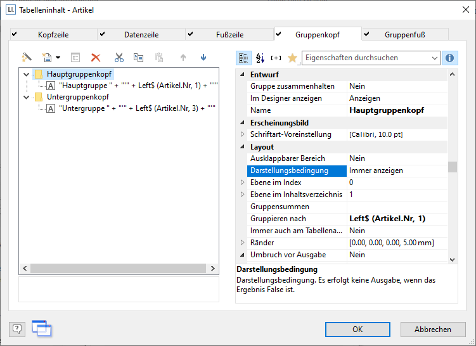Open the new line definition dropdown arrow
476x346 pixels.
(58, 58)
